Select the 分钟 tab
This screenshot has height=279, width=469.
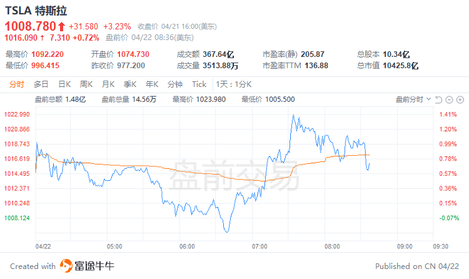point(175,84)
